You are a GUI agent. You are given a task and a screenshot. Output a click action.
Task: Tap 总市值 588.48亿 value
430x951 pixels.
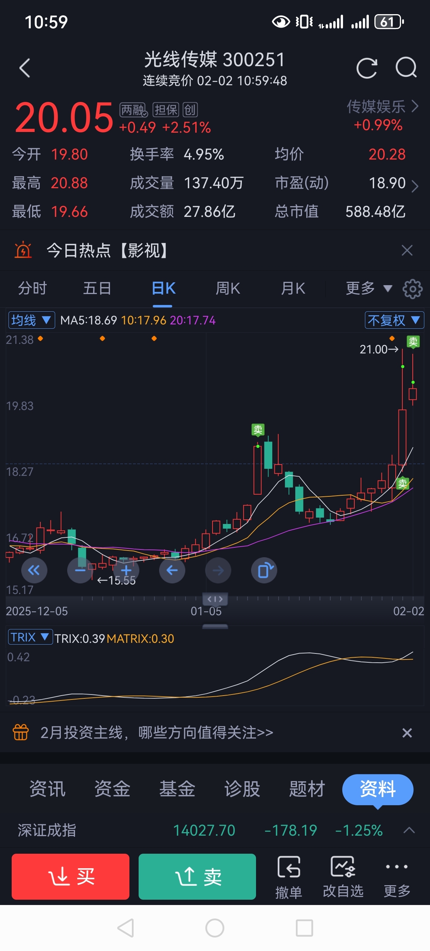376,212
